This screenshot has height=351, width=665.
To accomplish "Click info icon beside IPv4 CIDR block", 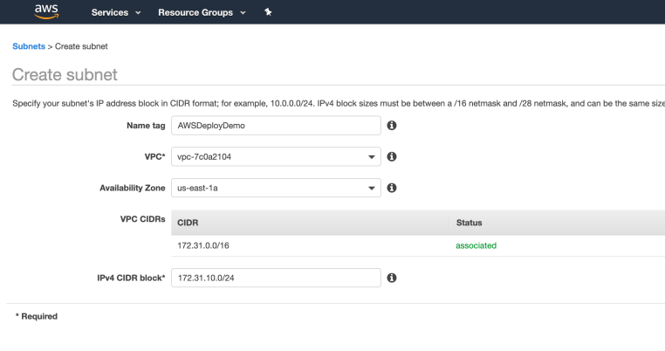I will click(392, 278).
